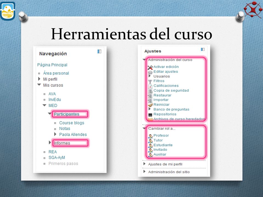Open the Restaurar link
Screen dimensions: 263x197
tap(162, 95)
